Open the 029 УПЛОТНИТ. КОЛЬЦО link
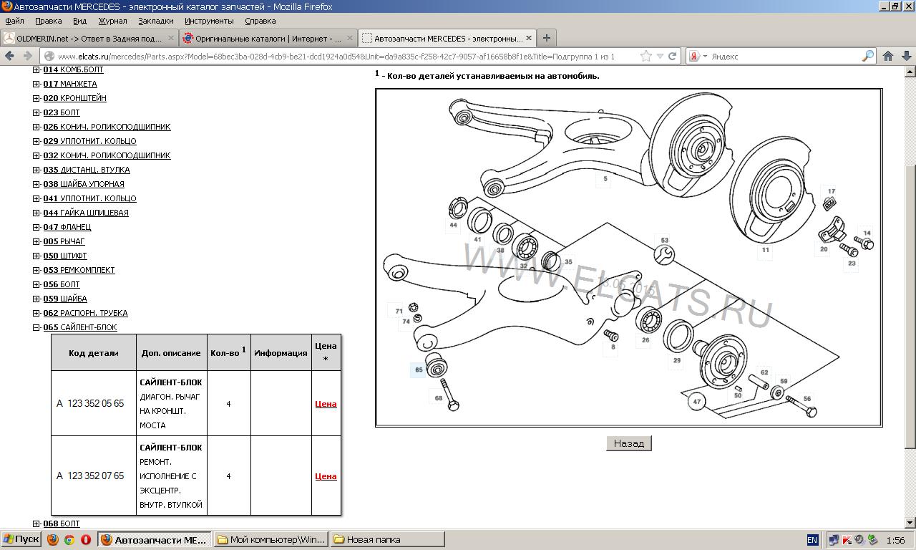Image resolution: width=916 pixels, height=550 pixels. (89, 141)
